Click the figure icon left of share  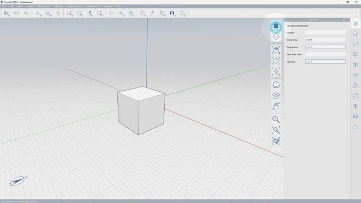[x=152, y=14]
